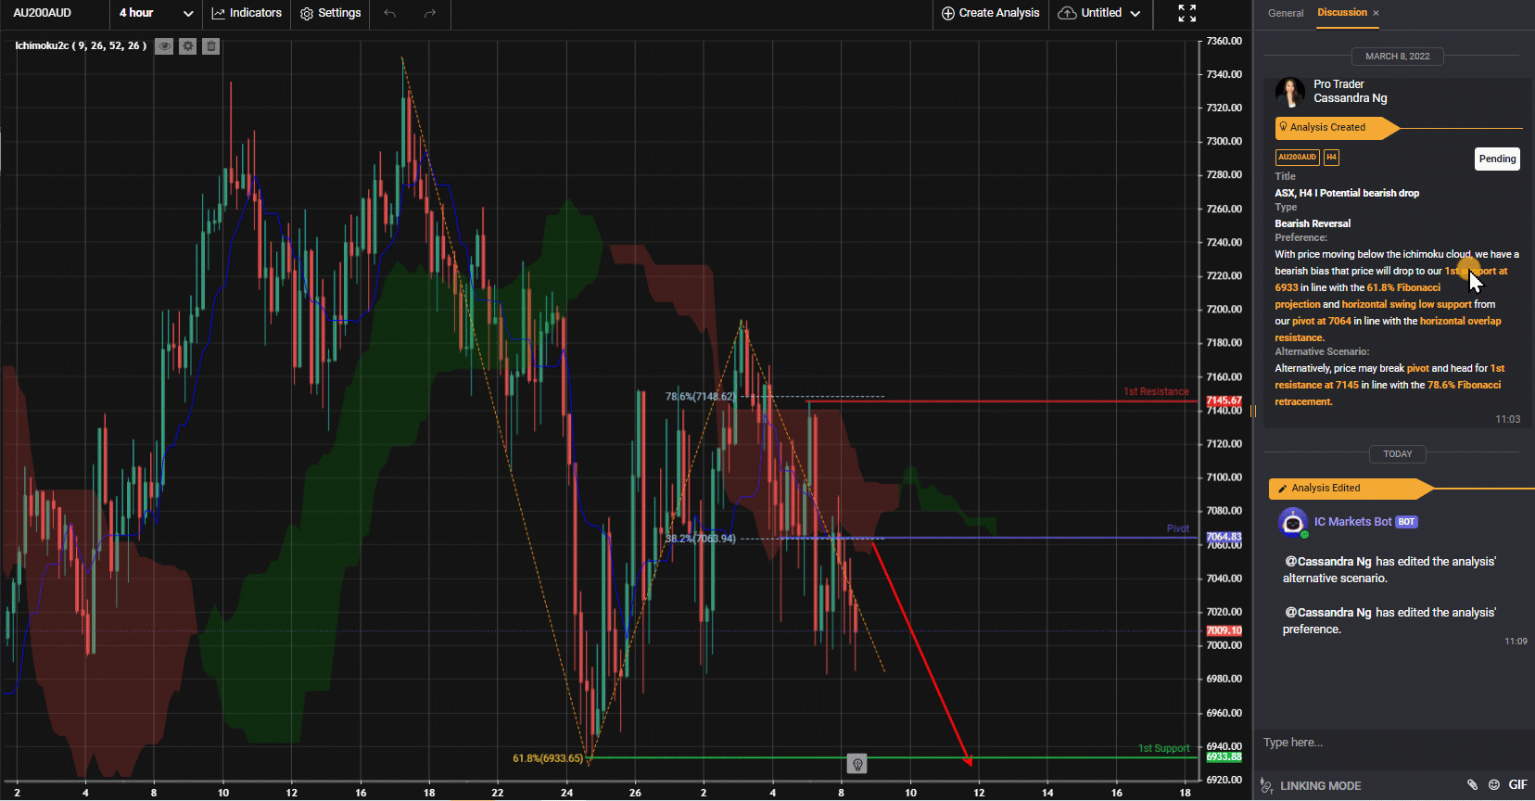Click the @Cassandra Ng mention about alternative scenario
Screen dimensions: 1535x801
[x=1328, y=562]
